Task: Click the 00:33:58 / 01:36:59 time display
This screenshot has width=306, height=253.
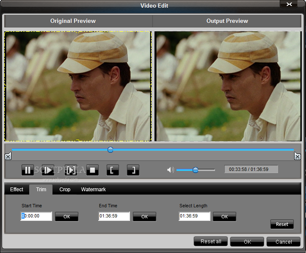Action: coord(251,169)
